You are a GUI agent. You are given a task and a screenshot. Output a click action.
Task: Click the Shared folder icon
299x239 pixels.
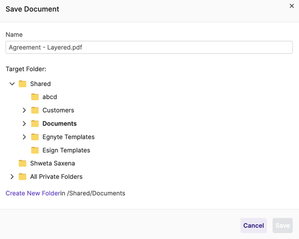23,84
